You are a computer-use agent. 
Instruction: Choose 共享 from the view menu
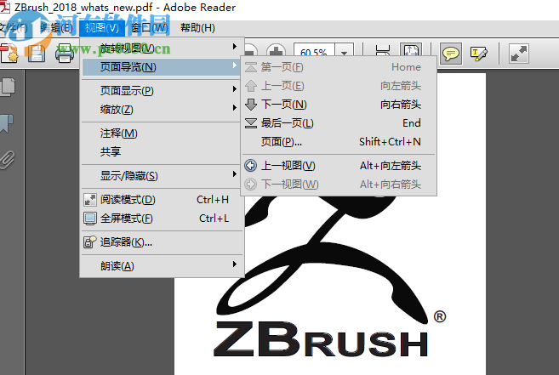(111, 152)
